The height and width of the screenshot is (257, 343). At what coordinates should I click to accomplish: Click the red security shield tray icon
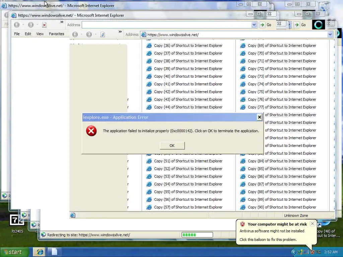(312, 252)
